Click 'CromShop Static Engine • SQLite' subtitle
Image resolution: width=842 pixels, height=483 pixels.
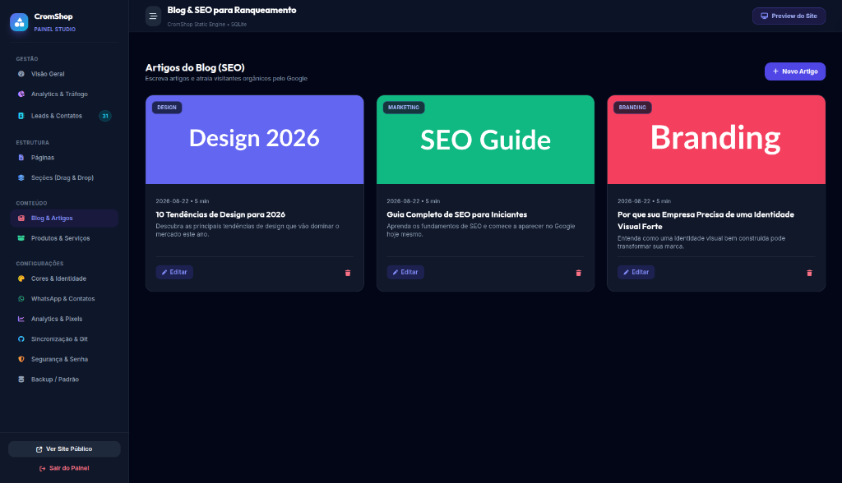pos(206,24)
